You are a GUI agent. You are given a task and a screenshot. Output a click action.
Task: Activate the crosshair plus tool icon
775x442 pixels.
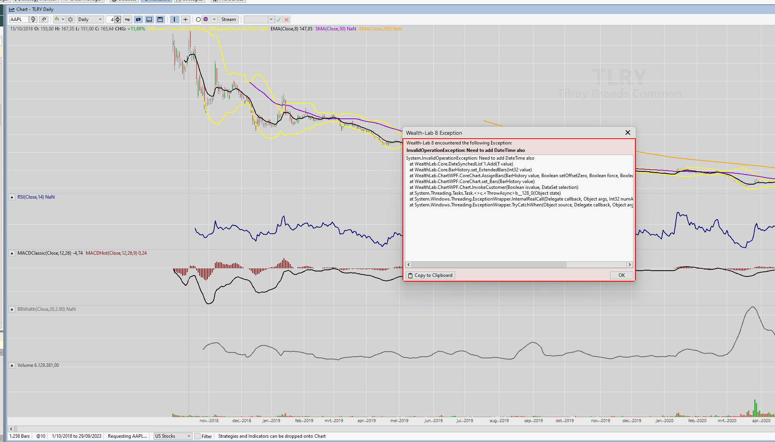185,19
